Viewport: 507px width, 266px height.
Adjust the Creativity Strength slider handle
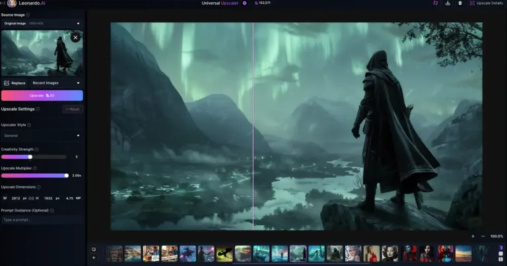(x=30, y=157)
